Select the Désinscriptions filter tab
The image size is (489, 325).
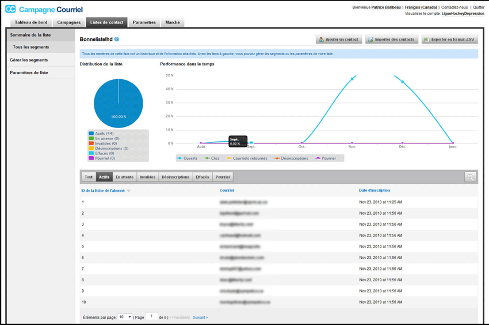pos(175,177)
